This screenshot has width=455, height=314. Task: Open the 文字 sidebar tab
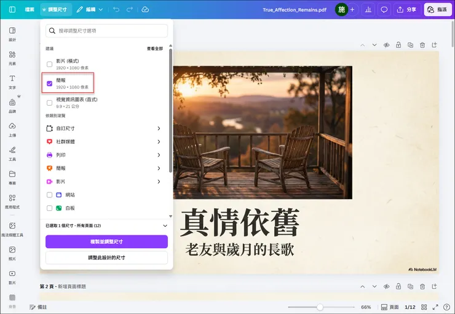[12, 82]
